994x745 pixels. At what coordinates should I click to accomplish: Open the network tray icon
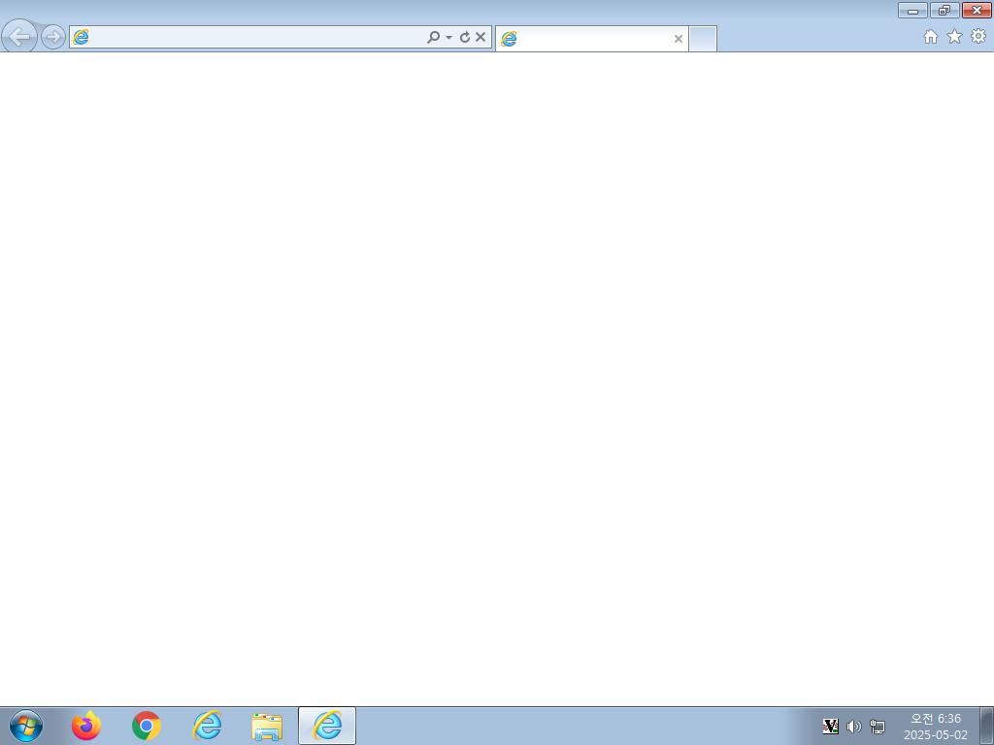[x=878, y=727]
